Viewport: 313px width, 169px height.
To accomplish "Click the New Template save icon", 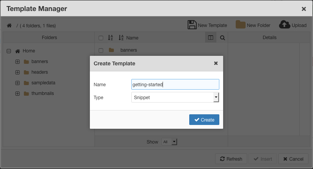I will [x=192, y=25].
